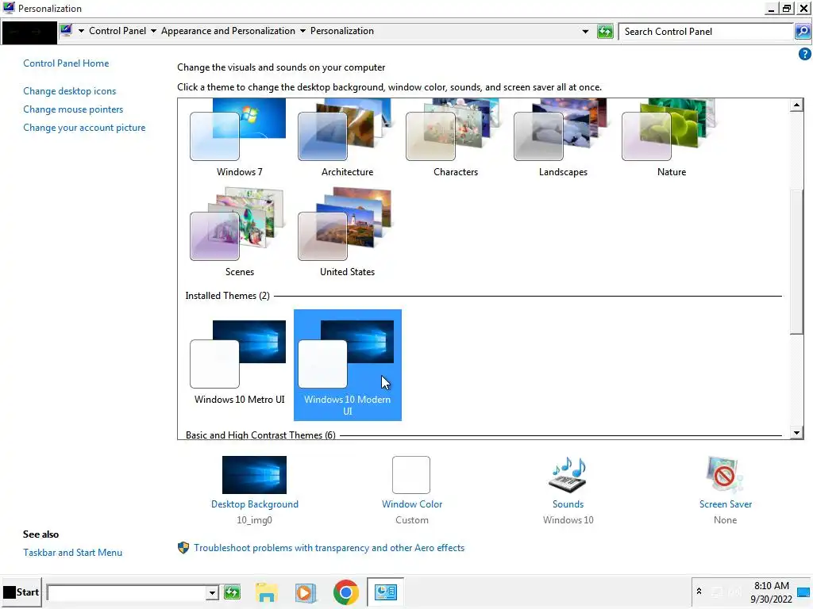Open Change your account picture

84,128
